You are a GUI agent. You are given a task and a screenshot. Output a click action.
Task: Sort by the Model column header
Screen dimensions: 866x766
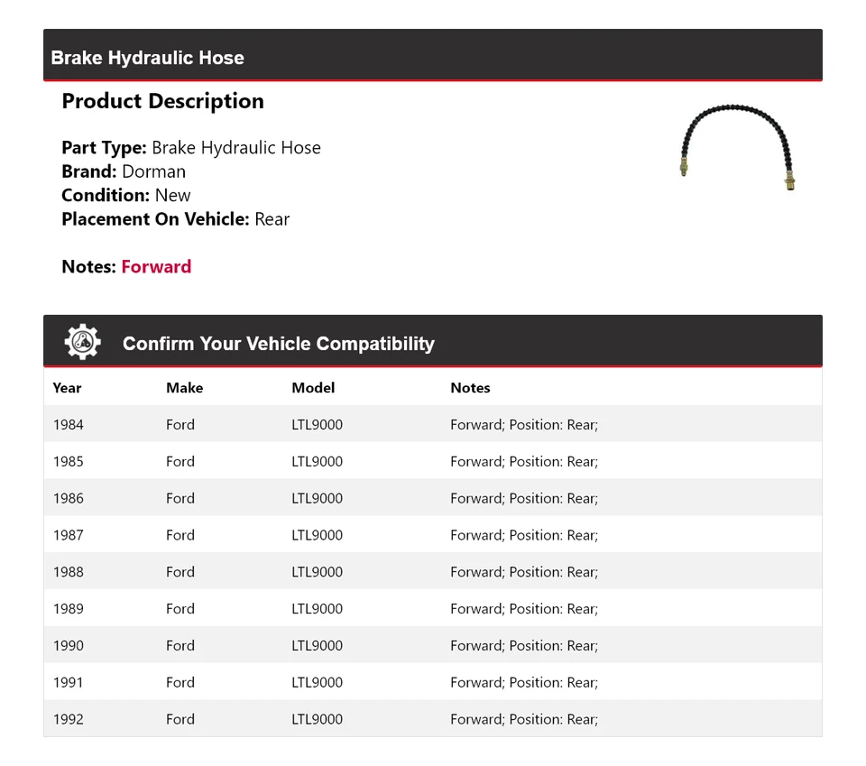point(312,388)
